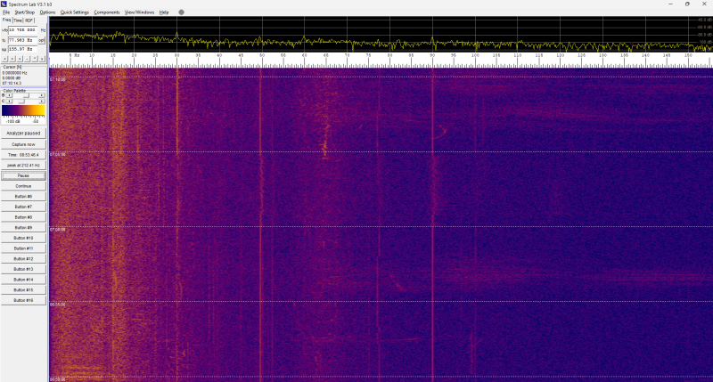This screenshot has width=713, height=382.
Task: Click the sp frequency span field
Action: pos(22,49)
